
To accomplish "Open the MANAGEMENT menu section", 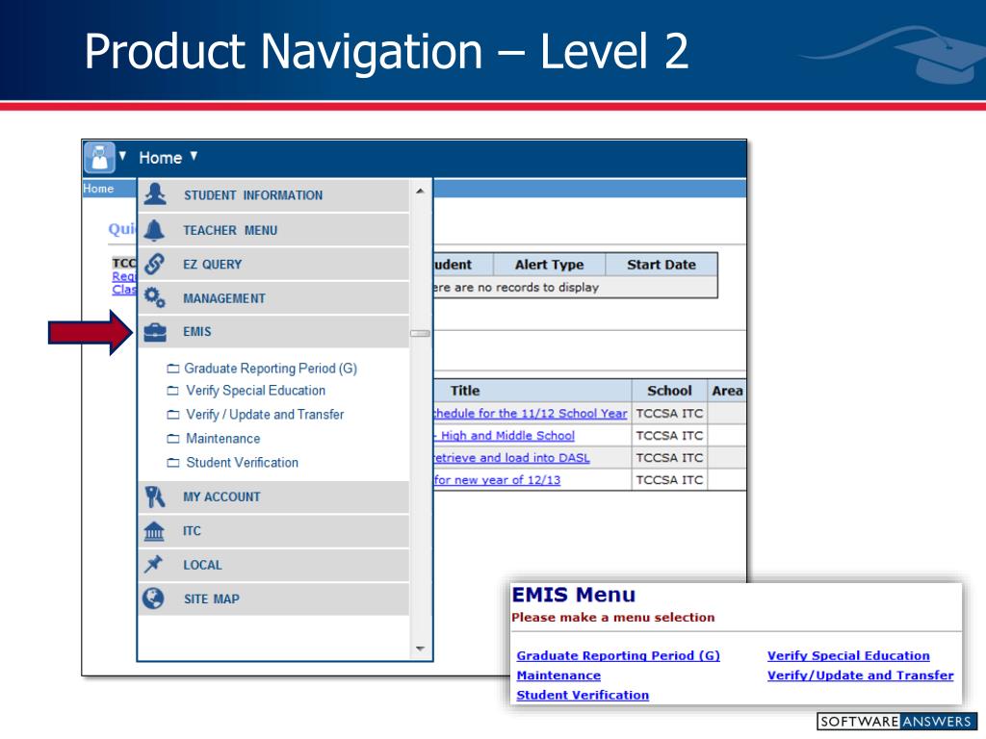I will point(273,298).
